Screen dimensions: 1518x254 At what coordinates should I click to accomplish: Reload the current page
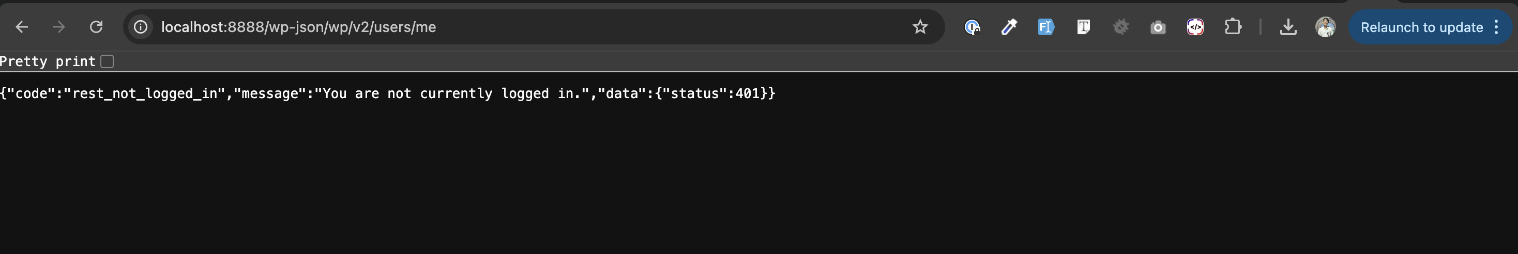tap(96, 27)
